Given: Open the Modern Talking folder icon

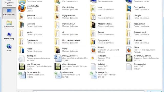Looking at the screenshot, I should tap(93, 25).
